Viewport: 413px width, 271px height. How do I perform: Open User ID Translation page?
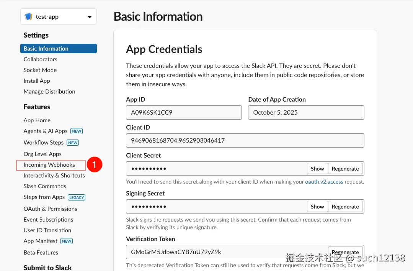pyautogui.click(x=47, y=230)
